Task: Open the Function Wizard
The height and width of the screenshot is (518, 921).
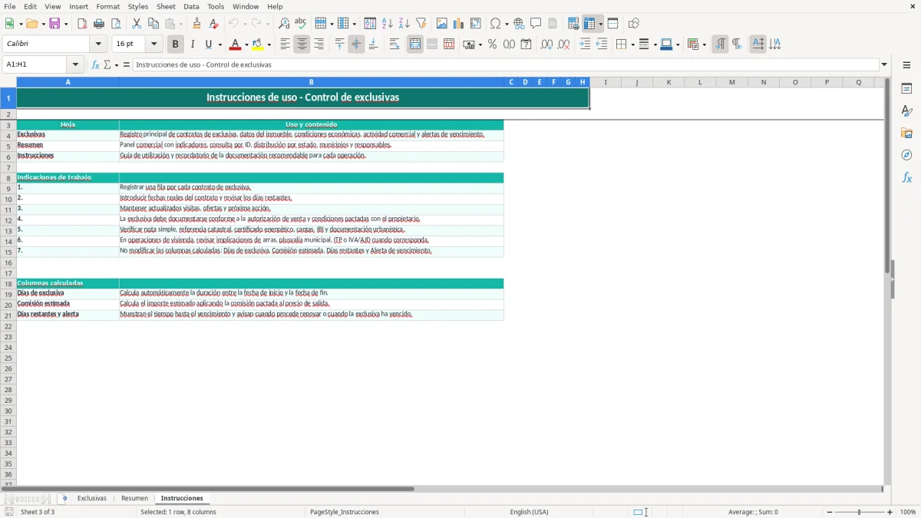Action: pos(96,65)
